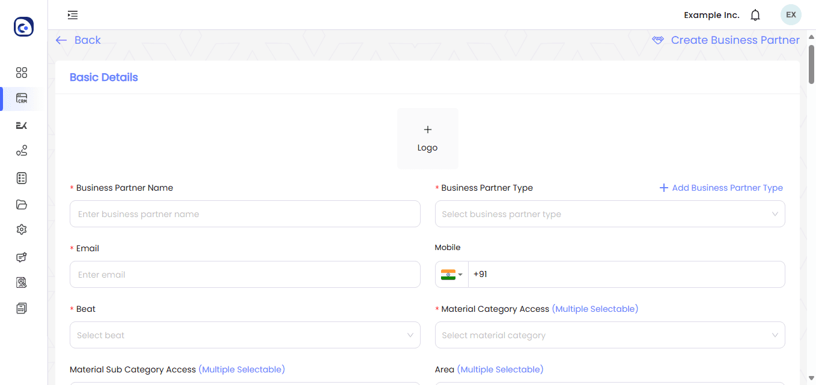Focus the Enter email input field
The height and width of the screenshot is (385, 816).
click(245, 275)
